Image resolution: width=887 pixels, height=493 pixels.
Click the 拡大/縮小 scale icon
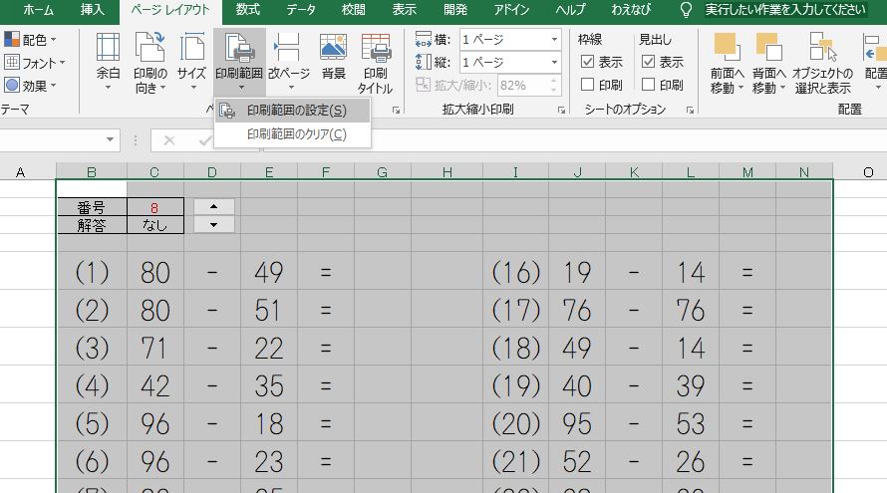click(423, 85)
